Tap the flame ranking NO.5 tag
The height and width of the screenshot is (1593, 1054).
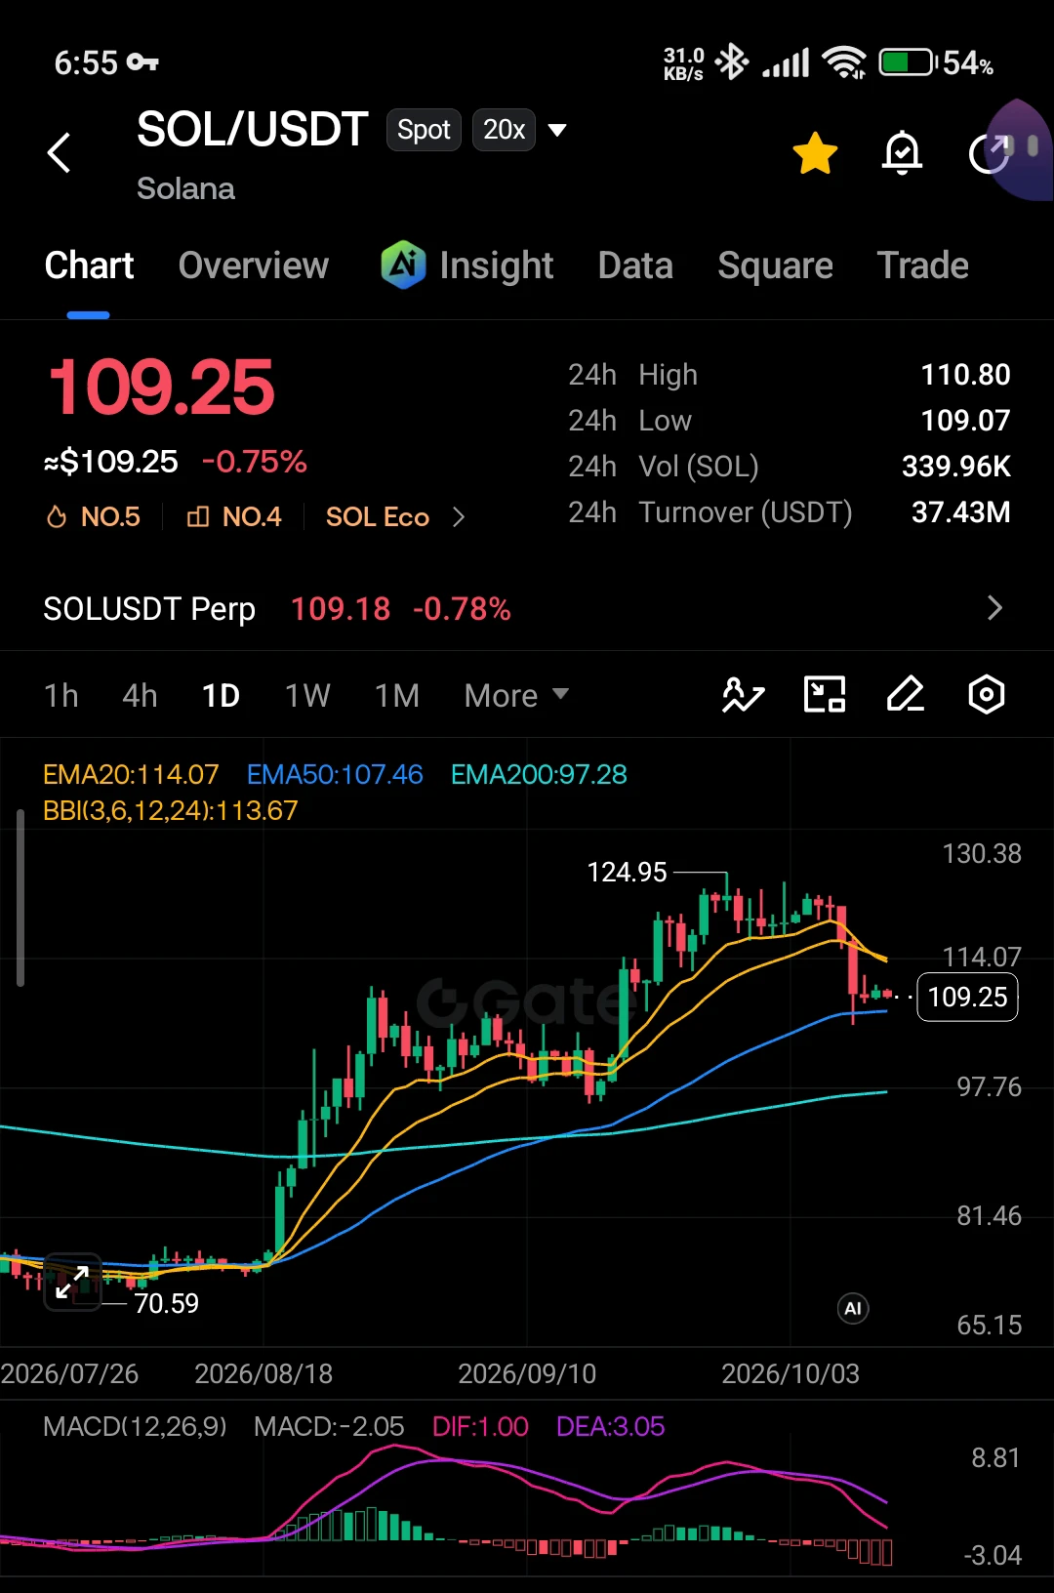point(94,516)
